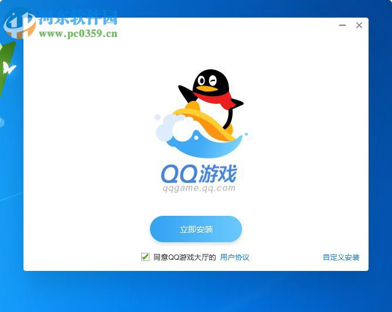Uncheck the 同意QQ游戏大厅的 agreement checkbox
Screen dimensions: 392x312
[145, 257]
